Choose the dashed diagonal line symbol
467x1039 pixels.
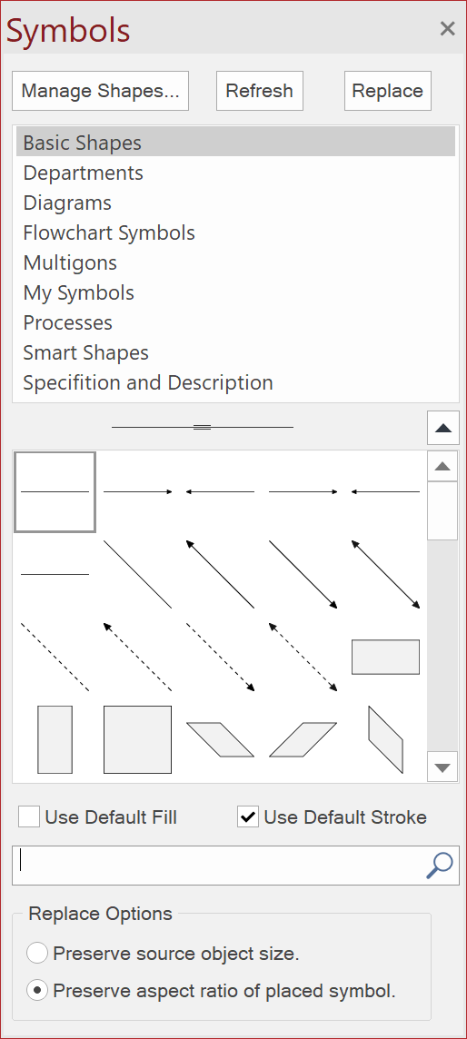55,657
